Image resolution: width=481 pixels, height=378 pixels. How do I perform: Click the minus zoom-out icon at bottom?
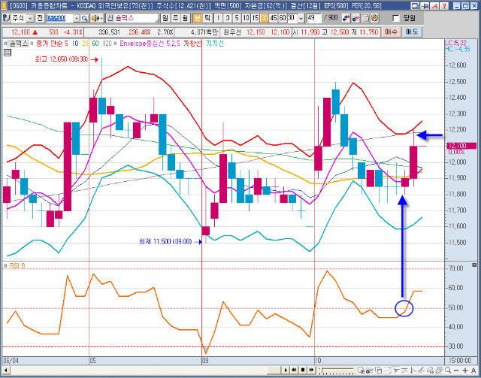tap(456, 370)
